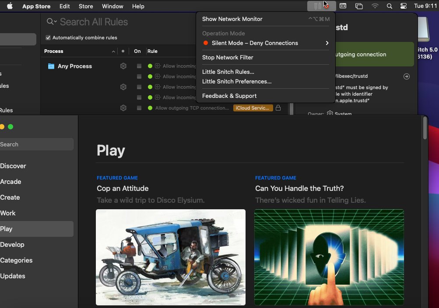Screen dimensions: 439x308
Task: Open the Cop an Attitude featured story
Action: pos(123,188)
